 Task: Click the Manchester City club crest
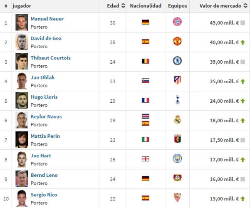[x=177, y=158]
